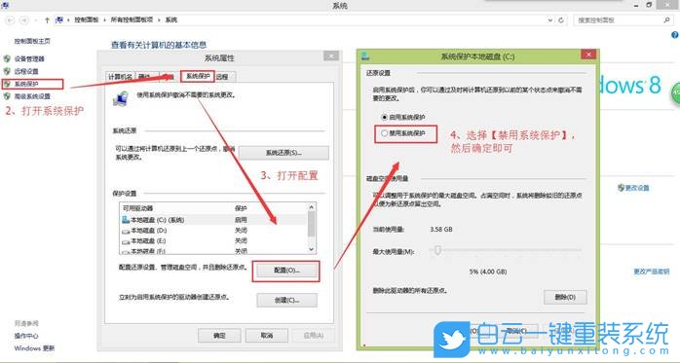Image resolution: width=680 pixels, height=363 pixels.
Task: Select the 禁用系统保护 radio button
Action: [384, 133]
